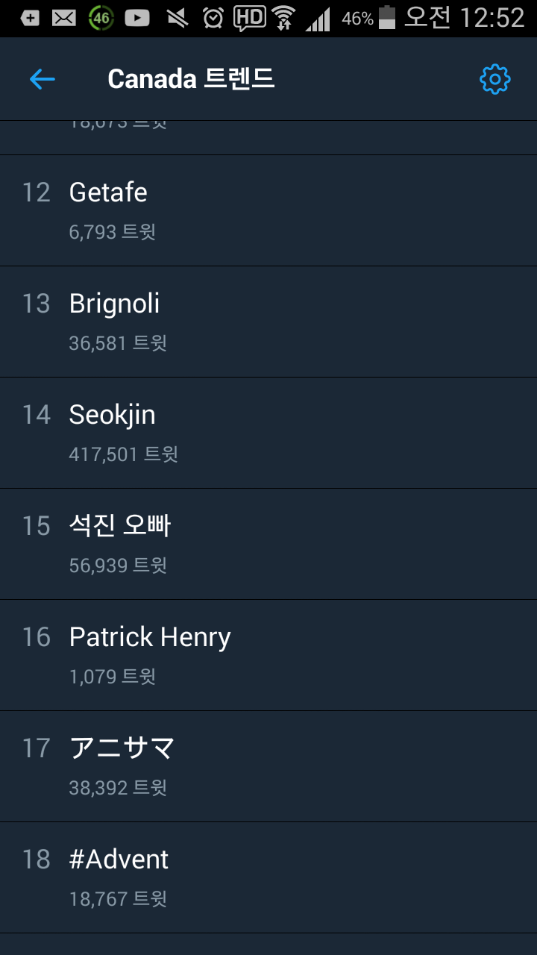The image size is (537, 955).
Task: View the 석진 오빠 trend
Action: 118,525
